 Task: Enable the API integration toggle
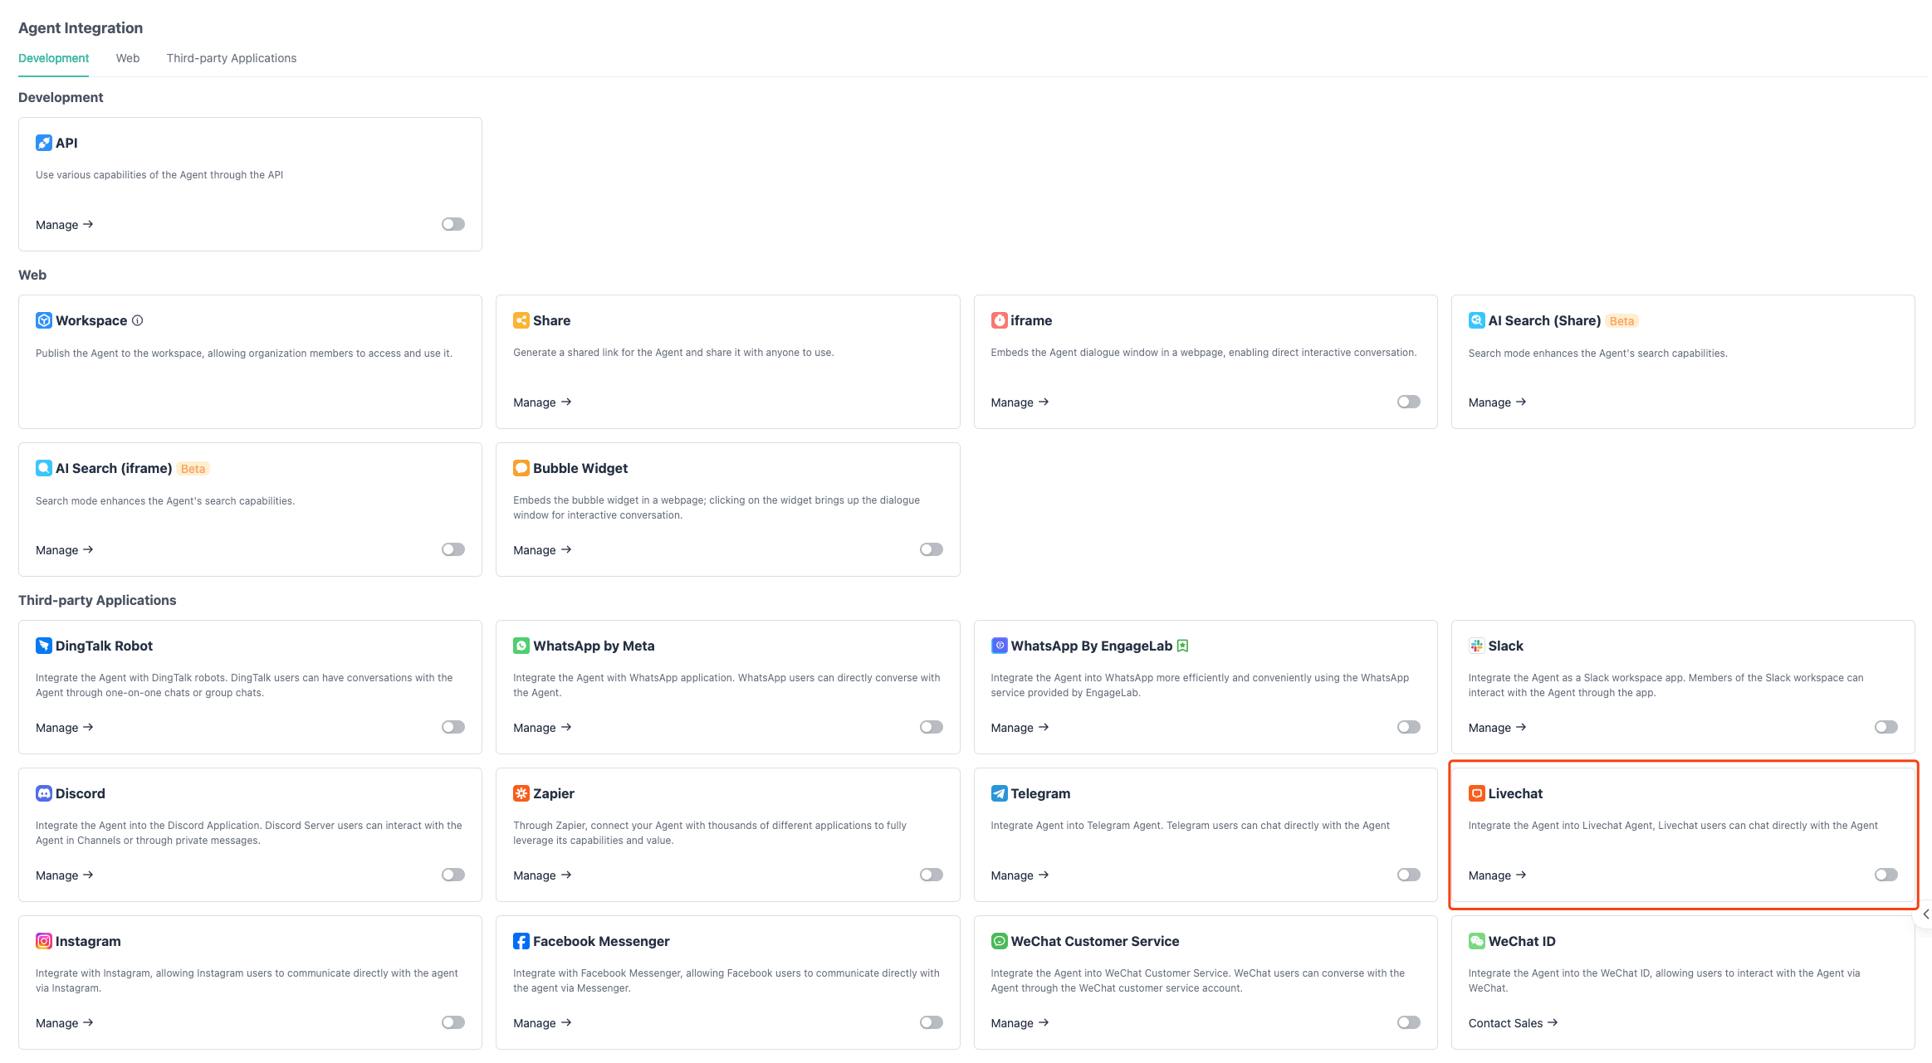pyautogui.click(x=453, y=224)
